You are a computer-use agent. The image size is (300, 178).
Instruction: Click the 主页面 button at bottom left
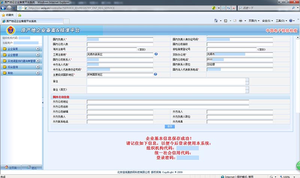point(10,168)
